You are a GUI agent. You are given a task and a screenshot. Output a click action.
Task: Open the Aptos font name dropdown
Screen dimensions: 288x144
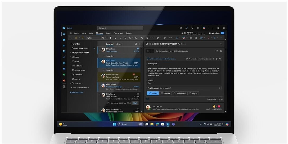[x=93, y=38]
